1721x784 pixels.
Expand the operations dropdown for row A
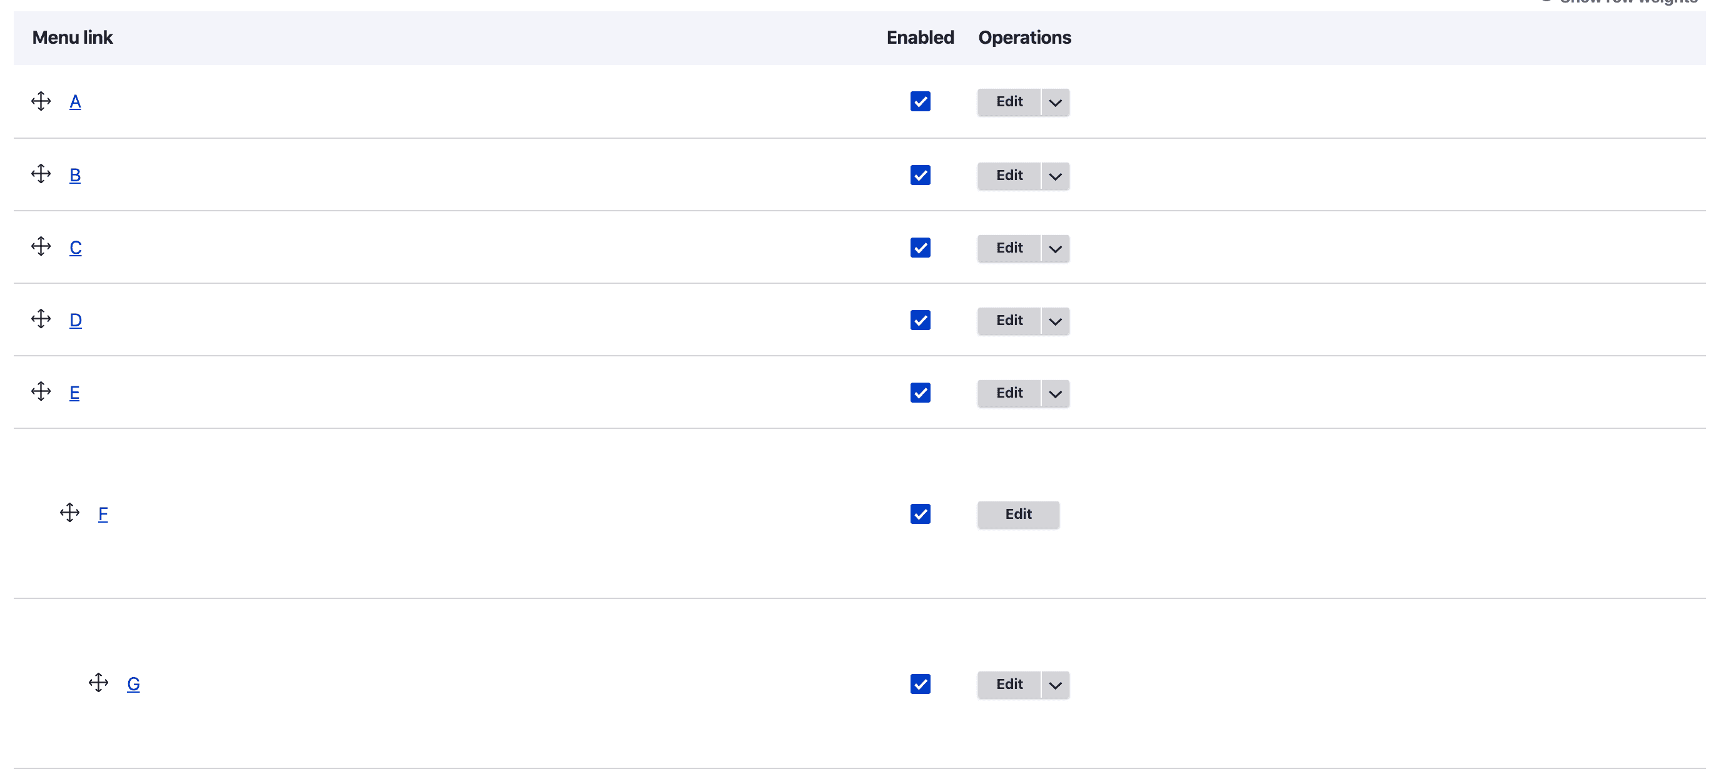[x=1055, y=103]
